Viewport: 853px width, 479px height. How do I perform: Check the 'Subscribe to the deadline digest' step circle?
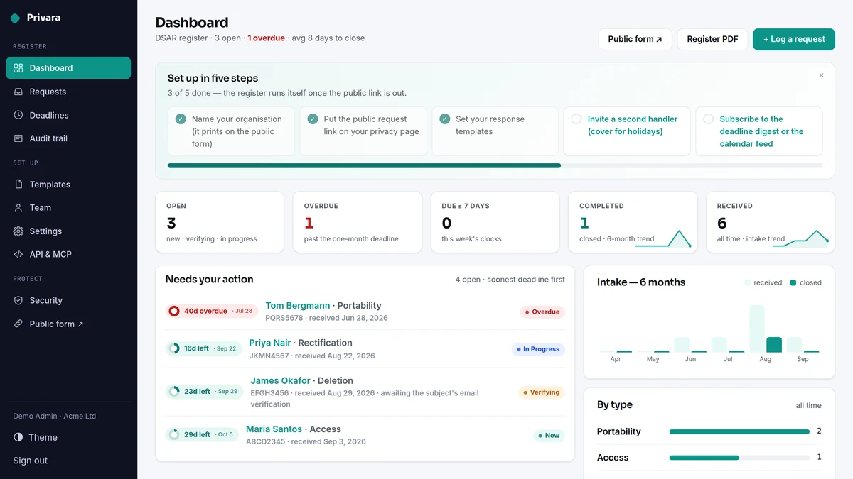coord(709,119)
